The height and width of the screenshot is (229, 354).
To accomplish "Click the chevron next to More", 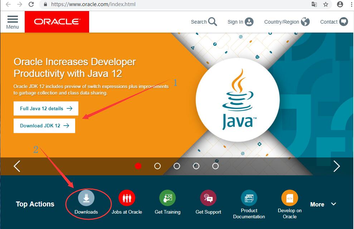I will coord(334,204).
